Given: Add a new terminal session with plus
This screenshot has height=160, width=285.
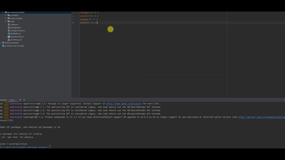Looking at the screenshot, I should (x=20, y=100).
